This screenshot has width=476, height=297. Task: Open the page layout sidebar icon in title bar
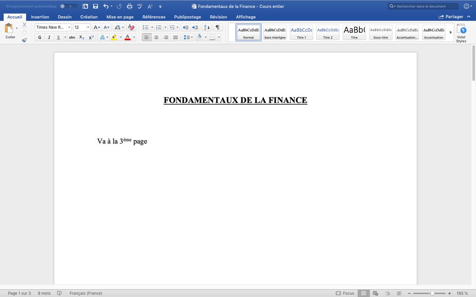(85, 6)
